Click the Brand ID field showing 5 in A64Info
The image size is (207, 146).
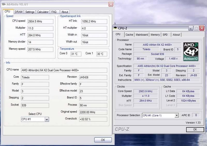(93, 98)
